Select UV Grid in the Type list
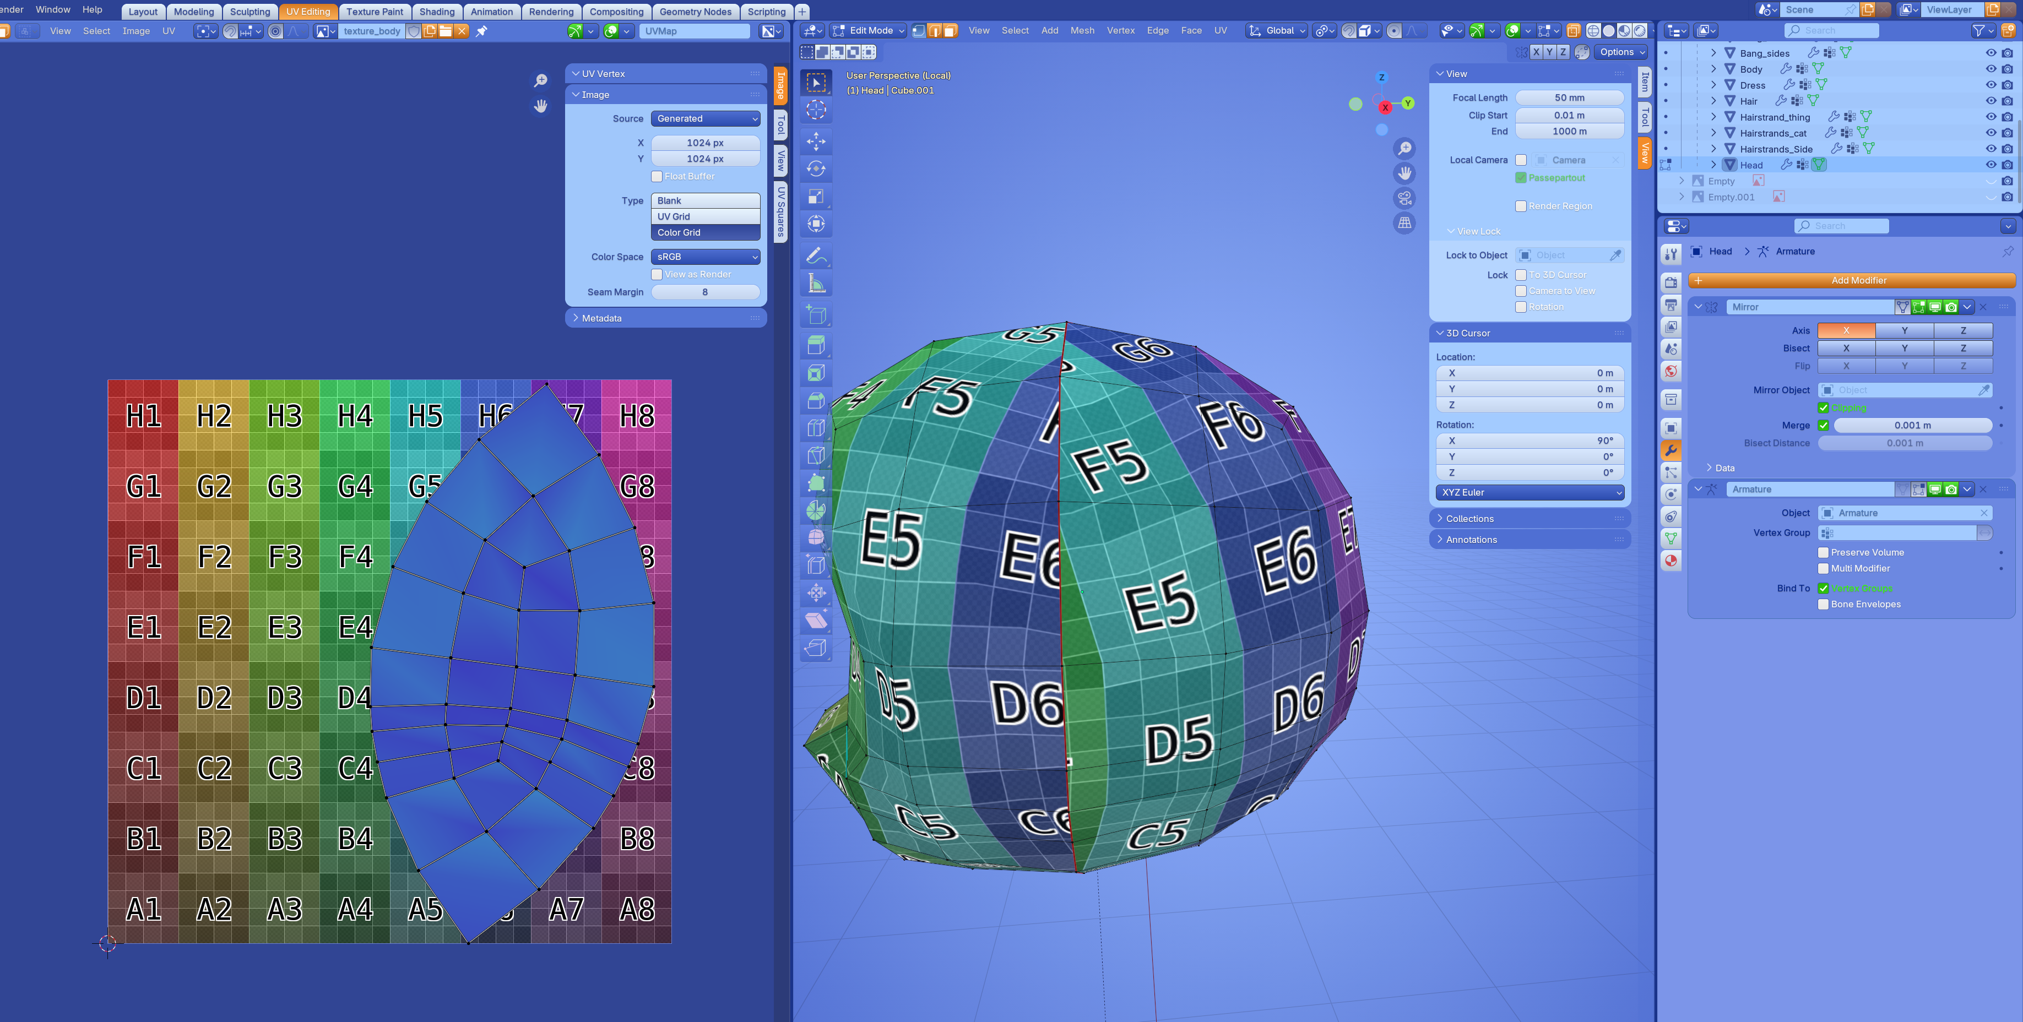Screen dimensions: 2023x1022 tap(705, 216)
